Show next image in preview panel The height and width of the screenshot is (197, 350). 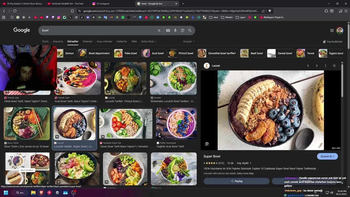pos(317,66)
